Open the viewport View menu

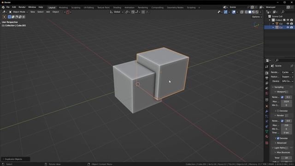(x=33, y=12)
